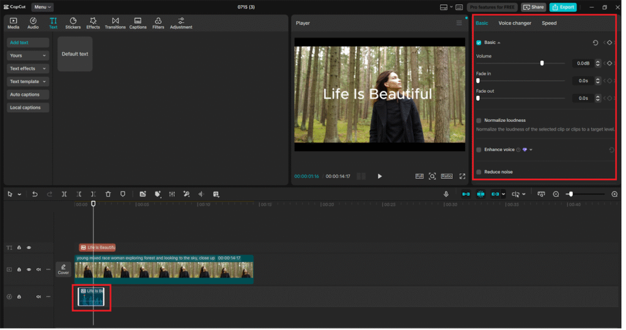
Task: Expand the Text effects dropdown
Action: point(28,68)
